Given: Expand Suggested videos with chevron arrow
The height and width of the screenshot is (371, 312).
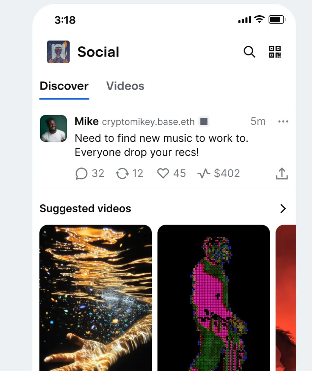Looking at the screenshot, I should click(283, 209).
